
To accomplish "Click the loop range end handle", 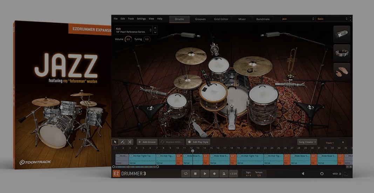I will click(157, 167).
